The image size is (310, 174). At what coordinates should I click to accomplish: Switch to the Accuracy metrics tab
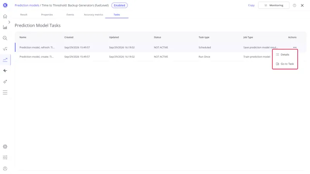point(93,15)
